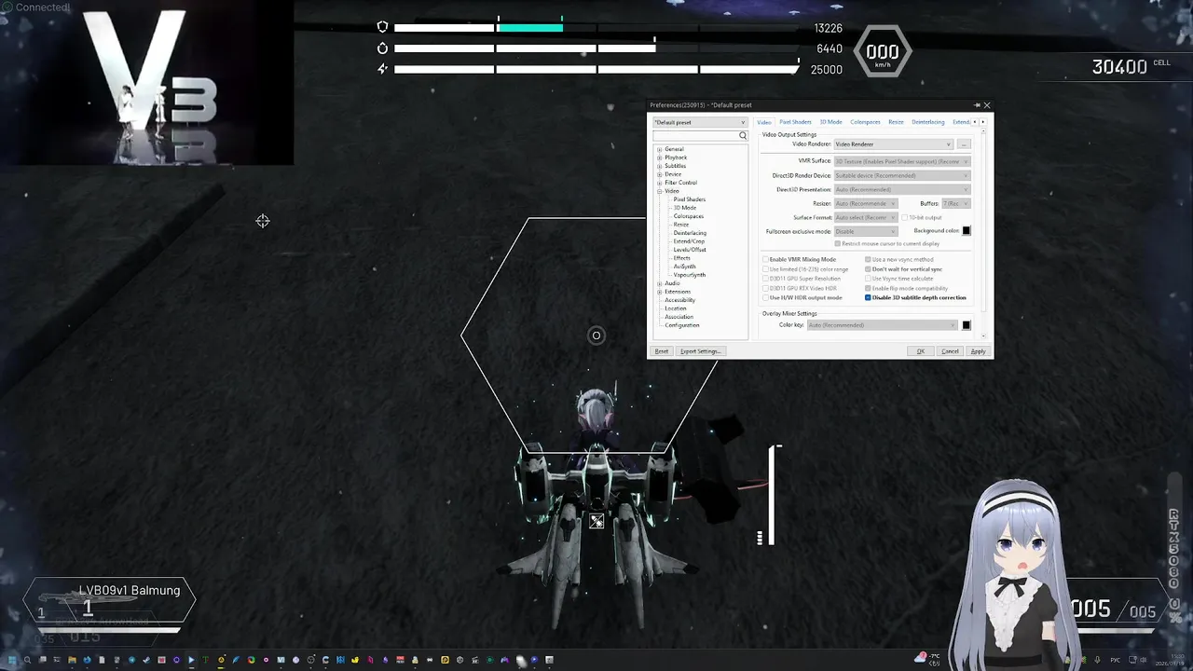Open the Surface Format dropdown
1193x671 pixels.
[x=866, y=217]
